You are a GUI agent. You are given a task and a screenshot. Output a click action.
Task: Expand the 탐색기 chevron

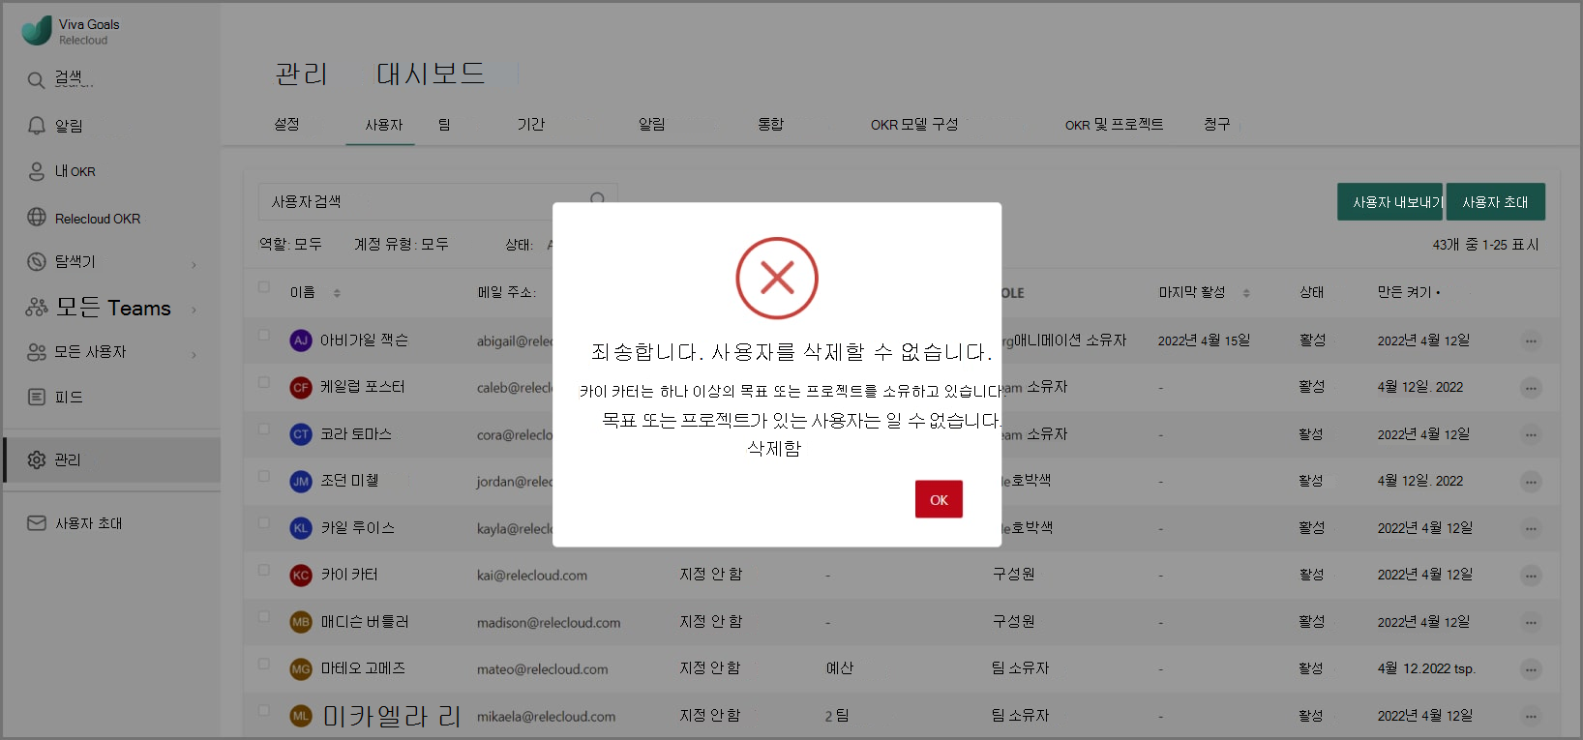coord(194,265)
